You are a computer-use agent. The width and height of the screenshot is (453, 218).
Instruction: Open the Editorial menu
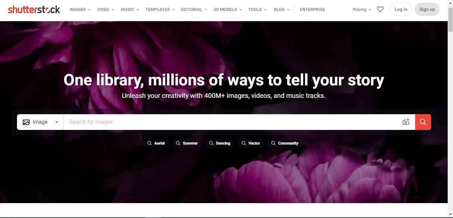194,10
